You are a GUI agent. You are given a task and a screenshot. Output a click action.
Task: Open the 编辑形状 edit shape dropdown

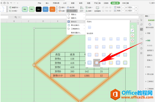tap(14, 7)
